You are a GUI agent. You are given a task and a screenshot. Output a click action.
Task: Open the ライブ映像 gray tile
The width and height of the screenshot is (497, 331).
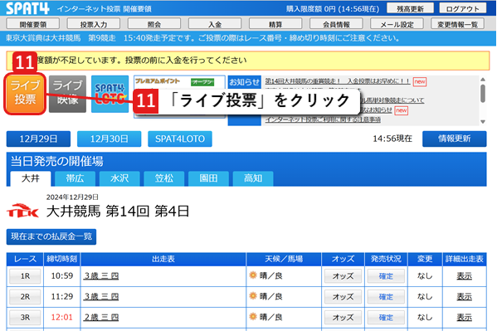point(67,94)
